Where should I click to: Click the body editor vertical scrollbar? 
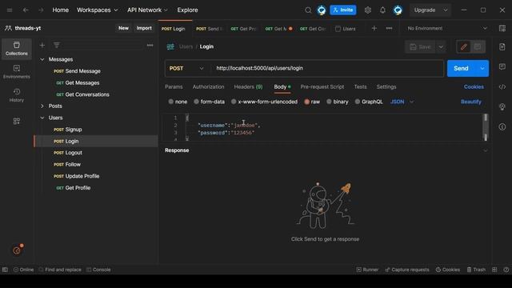[x=486, y=127]
